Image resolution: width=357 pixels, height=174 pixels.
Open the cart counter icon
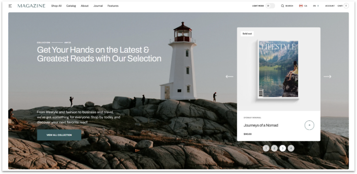coord(346,6)
